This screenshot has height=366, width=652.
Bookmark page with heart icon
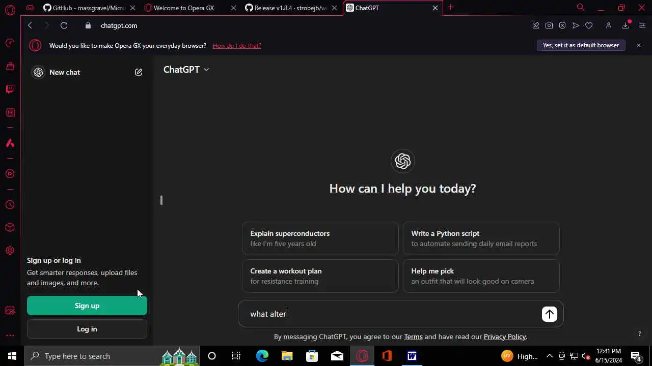pos(589,25)
